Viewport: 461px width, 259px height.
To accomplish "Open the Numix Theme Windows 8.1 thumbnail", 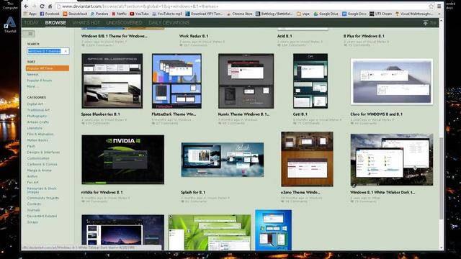I will 246,81.
